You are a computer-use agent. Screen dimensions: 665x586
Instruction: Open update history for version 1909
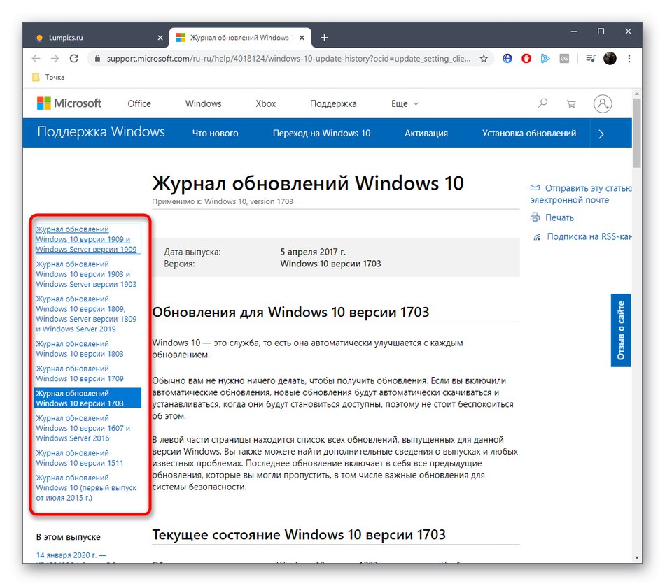[x=87, y=239]
